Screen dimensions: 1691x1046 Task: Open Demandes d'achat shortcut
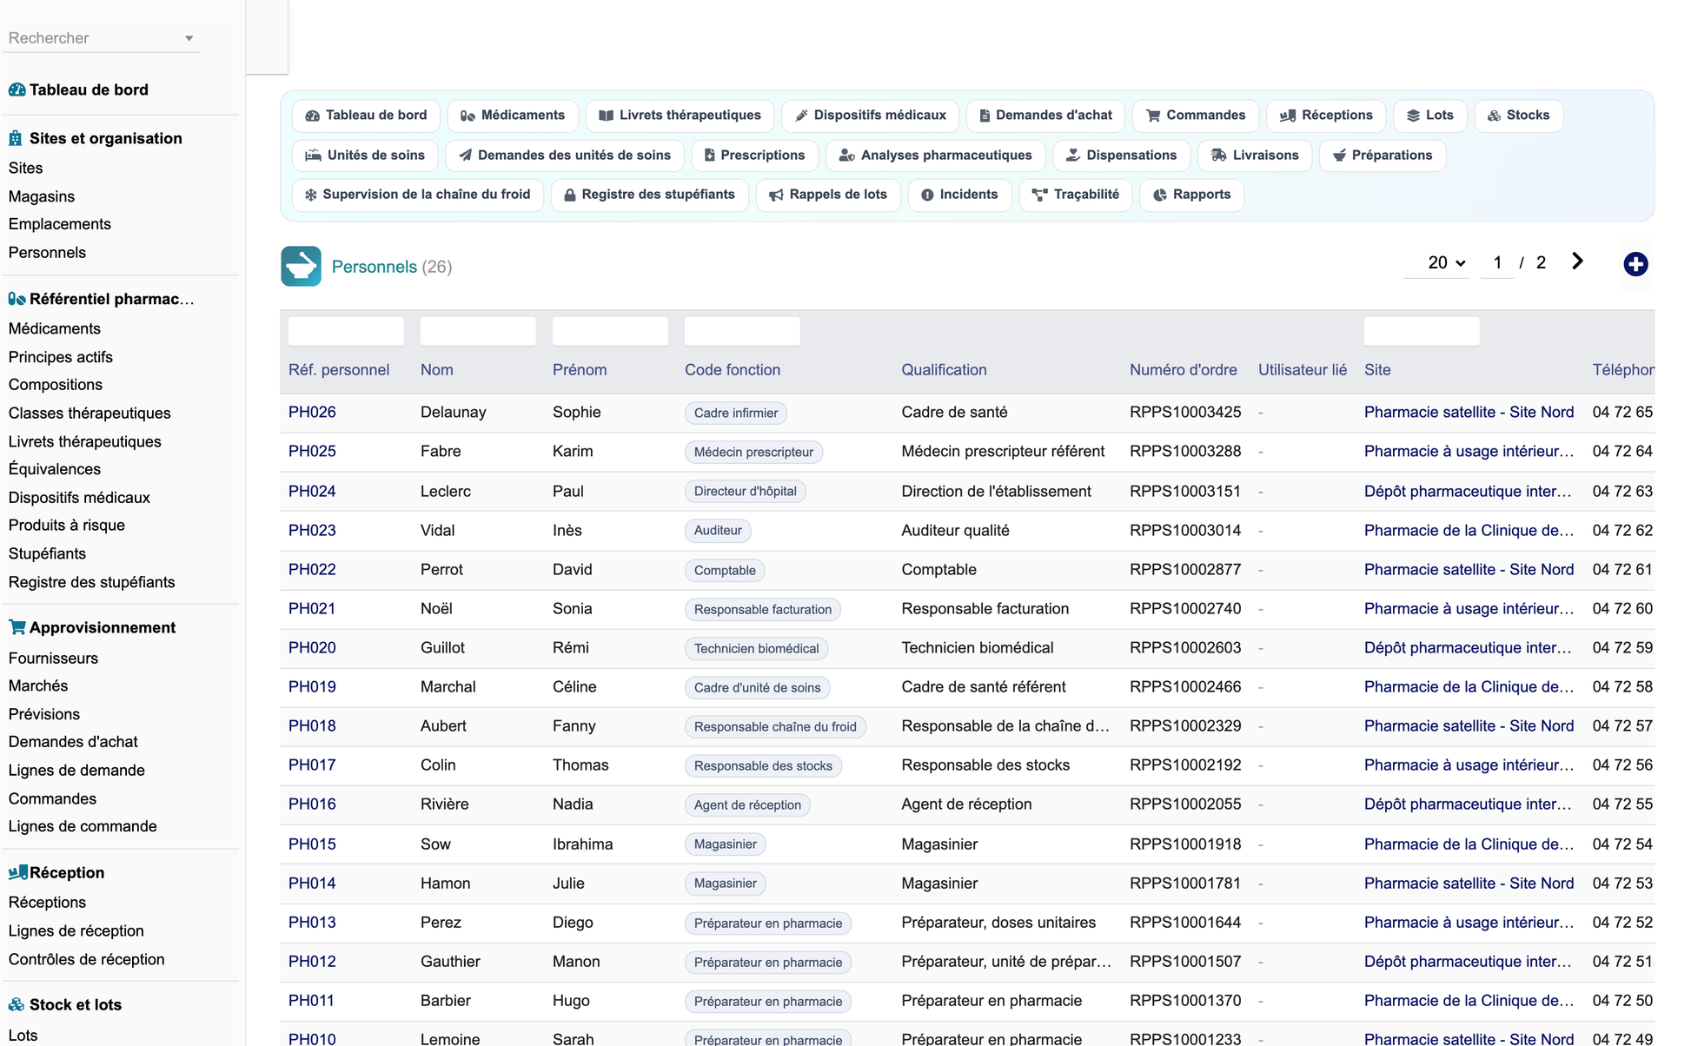pos(1045,116)
